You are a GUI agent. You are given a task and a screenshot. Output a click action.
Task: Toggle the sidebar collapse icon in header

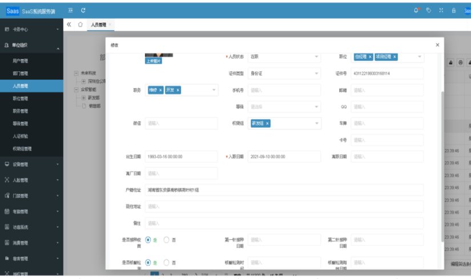tap(71, 10)
